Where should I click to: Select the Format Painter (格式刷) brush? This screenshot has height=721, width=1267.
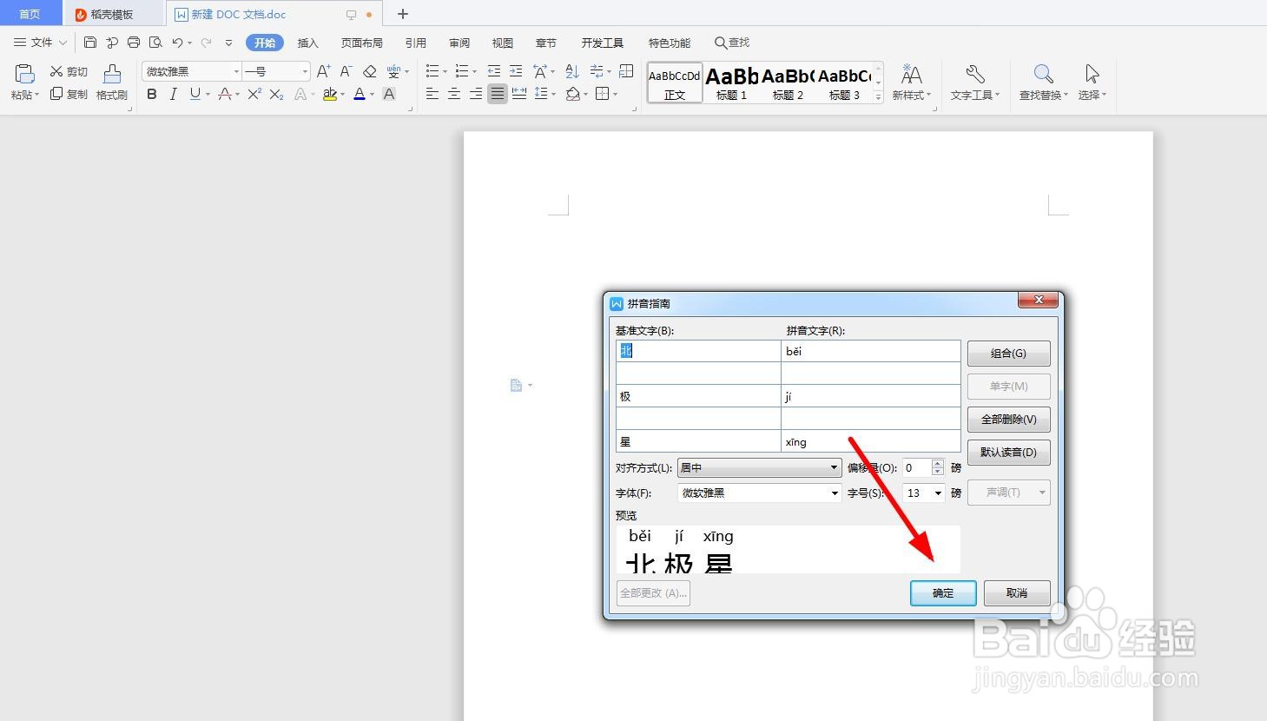112,75
